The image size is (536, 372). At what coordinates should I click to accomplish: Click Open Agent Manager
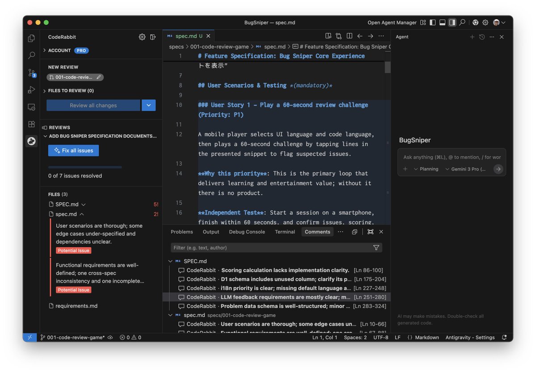coord(392,22)
